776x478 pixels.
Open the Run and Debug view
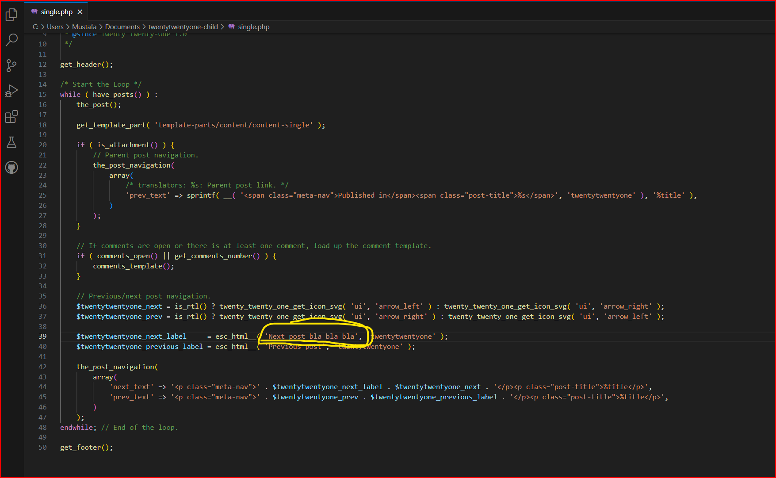[x=11, y=91]
